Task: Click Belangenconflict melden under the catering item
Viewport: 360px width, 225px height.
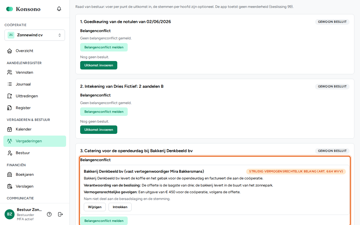Action: click(104, 221)
